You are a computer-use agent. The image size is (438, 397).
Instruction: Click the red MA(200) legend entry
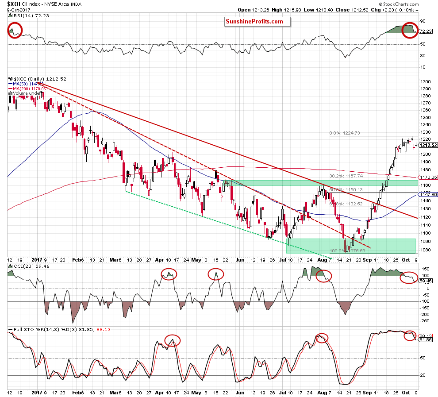pos(27,89)
